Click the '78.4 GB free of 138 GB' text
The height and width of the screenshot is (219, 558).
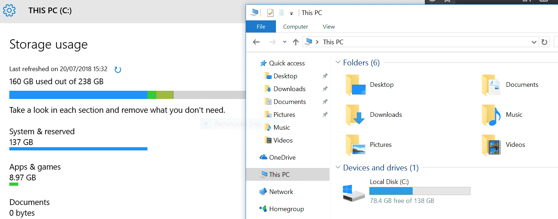pyautogui.click(x=402, y=201)
